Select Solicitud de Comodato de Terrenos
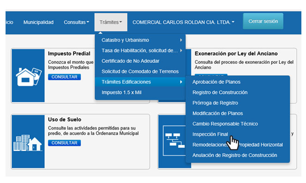306x183 pixels. point(140,72)
